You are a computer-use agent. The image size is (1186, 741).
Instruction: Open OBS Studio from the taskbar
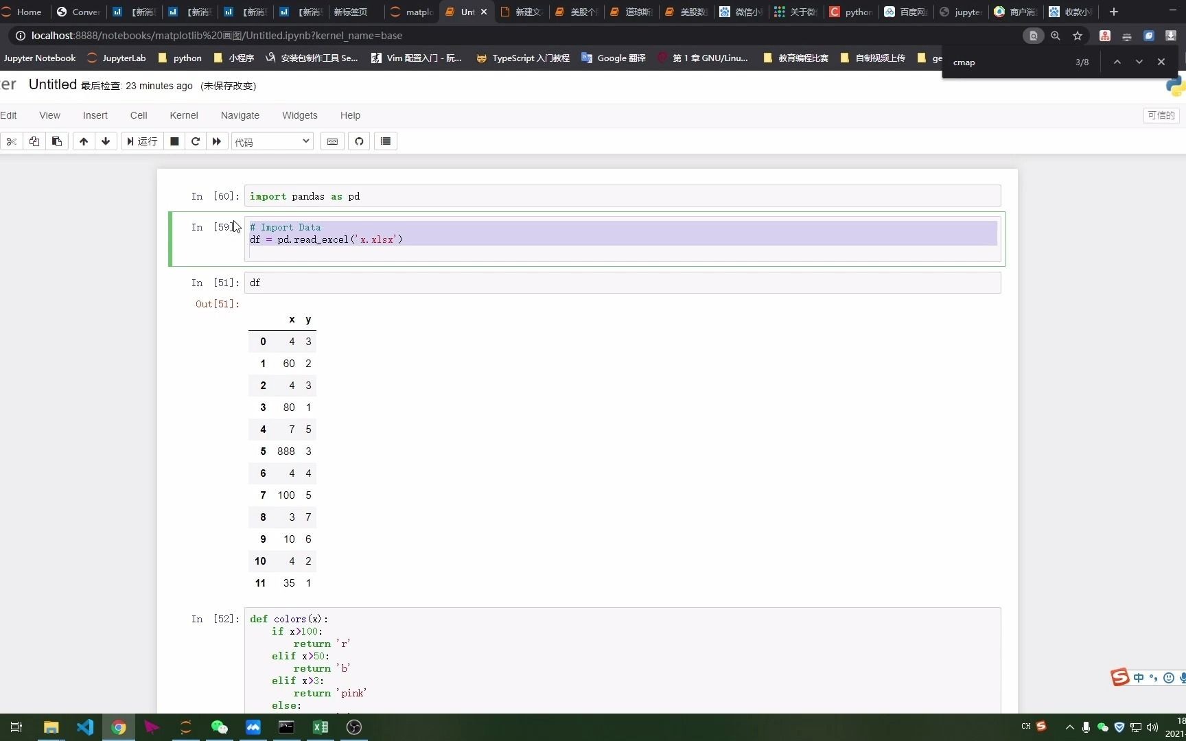pyautogui.click(x=354, y=727)
